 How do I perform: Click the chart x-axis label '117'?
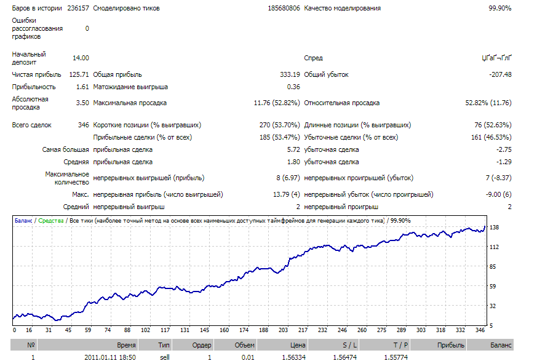click(165, 330)
